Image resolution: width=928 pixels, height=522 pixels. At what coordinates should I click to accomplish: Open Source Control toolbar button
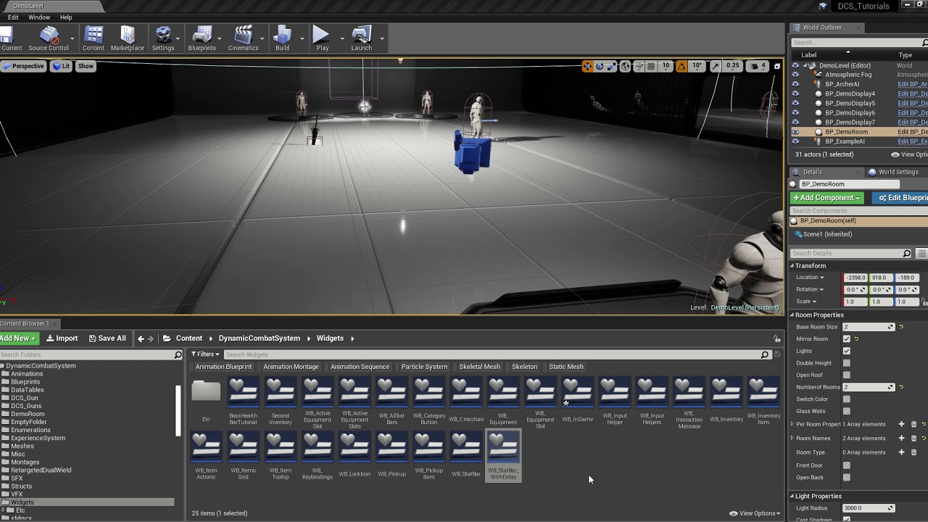(49, 38)
